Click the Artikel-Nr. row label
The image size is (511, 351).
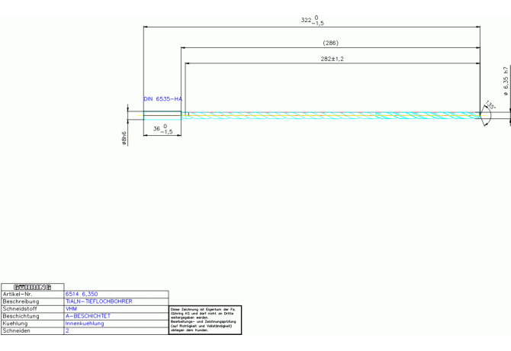click(18, 294)
